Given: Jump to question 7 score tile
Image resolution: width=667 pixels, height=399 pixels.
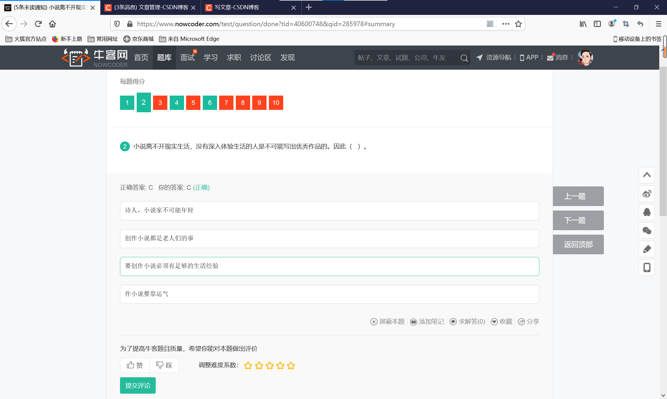Looking at the screenshot, I should (226, 103).
